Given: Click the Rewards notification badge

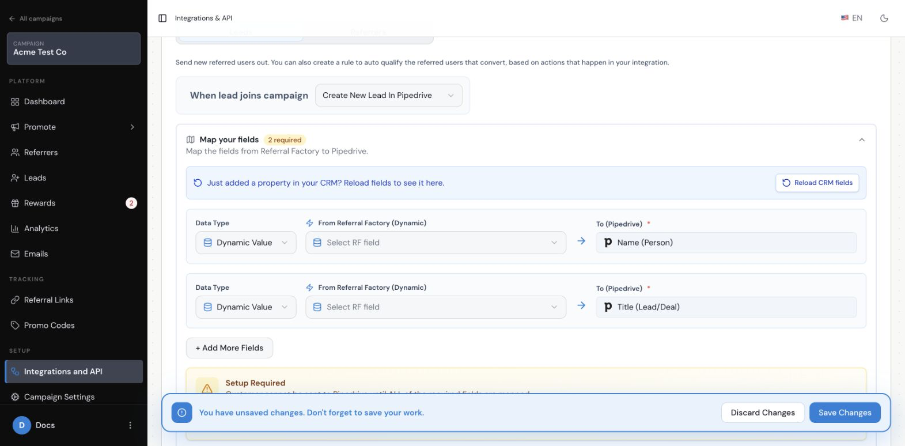Looking at the screenshot, I should pos(131,203).
